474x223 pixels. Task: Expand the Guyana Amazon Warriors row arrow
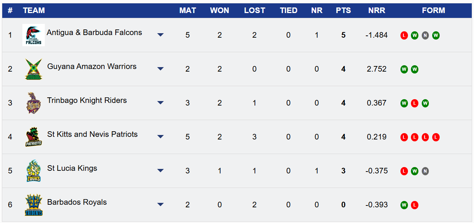[160, 69]
